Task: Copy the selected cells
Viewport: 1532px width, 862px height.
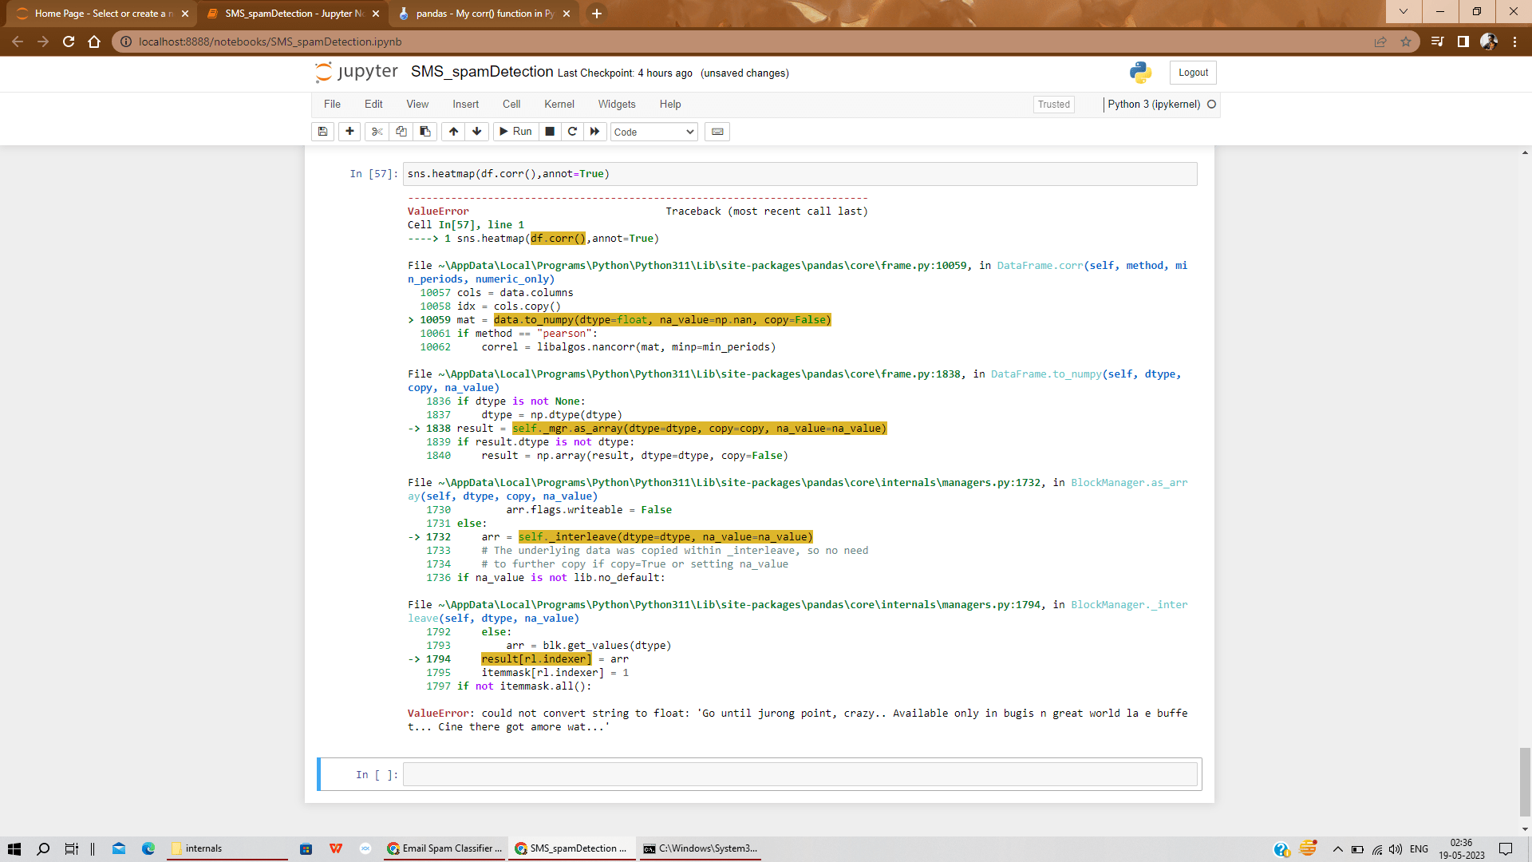Action: pos(401,132)
